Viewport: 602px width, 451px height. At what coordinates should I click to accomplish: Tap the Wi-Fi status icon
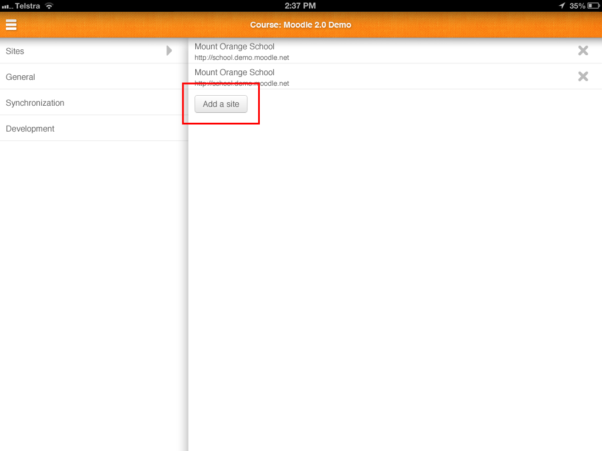[49, 6]
